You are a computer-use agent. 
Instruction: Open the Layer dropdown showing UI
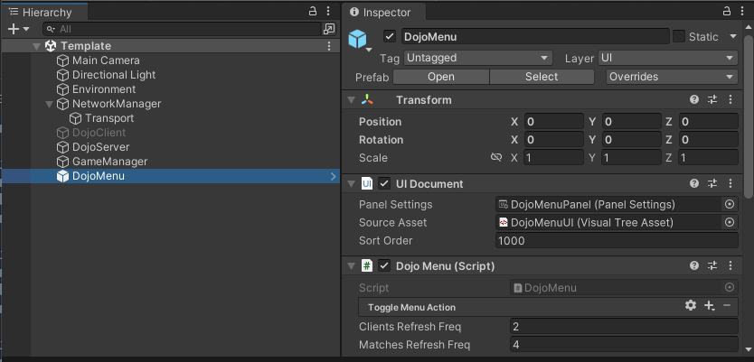click(668, 58)
